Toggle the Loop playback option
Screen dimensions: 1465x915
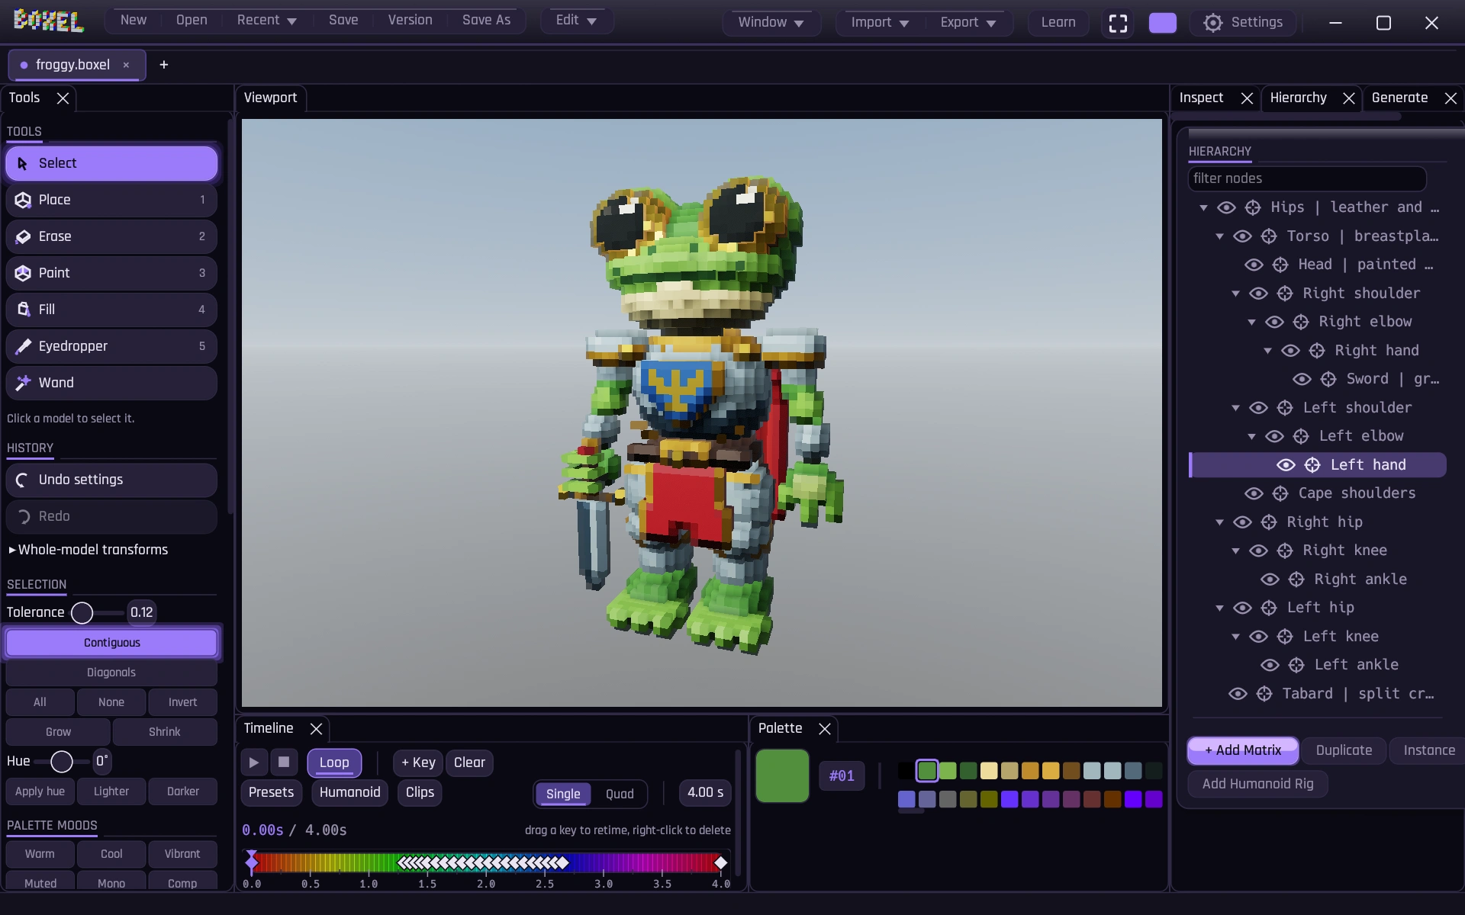coord(334,762)
